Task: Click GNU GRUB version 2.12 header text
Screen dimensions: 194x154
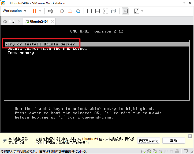Action: [97, 31]
